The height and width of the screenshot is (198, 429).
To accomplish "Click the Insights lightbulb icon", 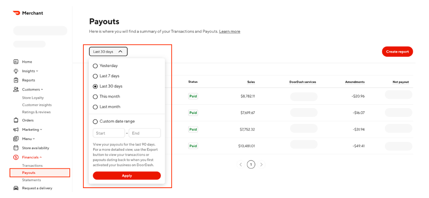I will pos(16,71).
